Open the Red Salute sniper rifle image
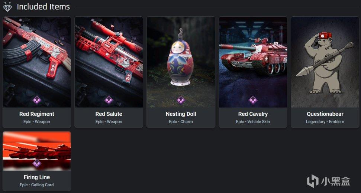Viewport: 361px width, 193px height. (109, 62)
